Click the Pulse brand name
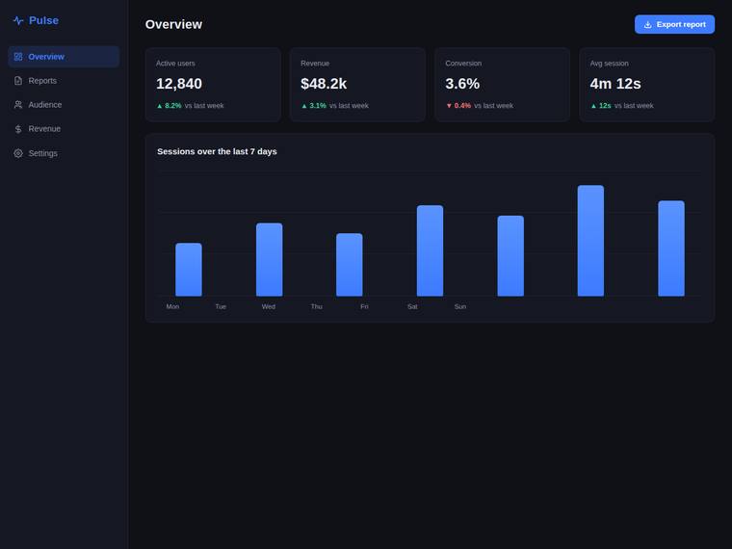The height and width of the screenshot is (549, 732). [x=44, y=20]
